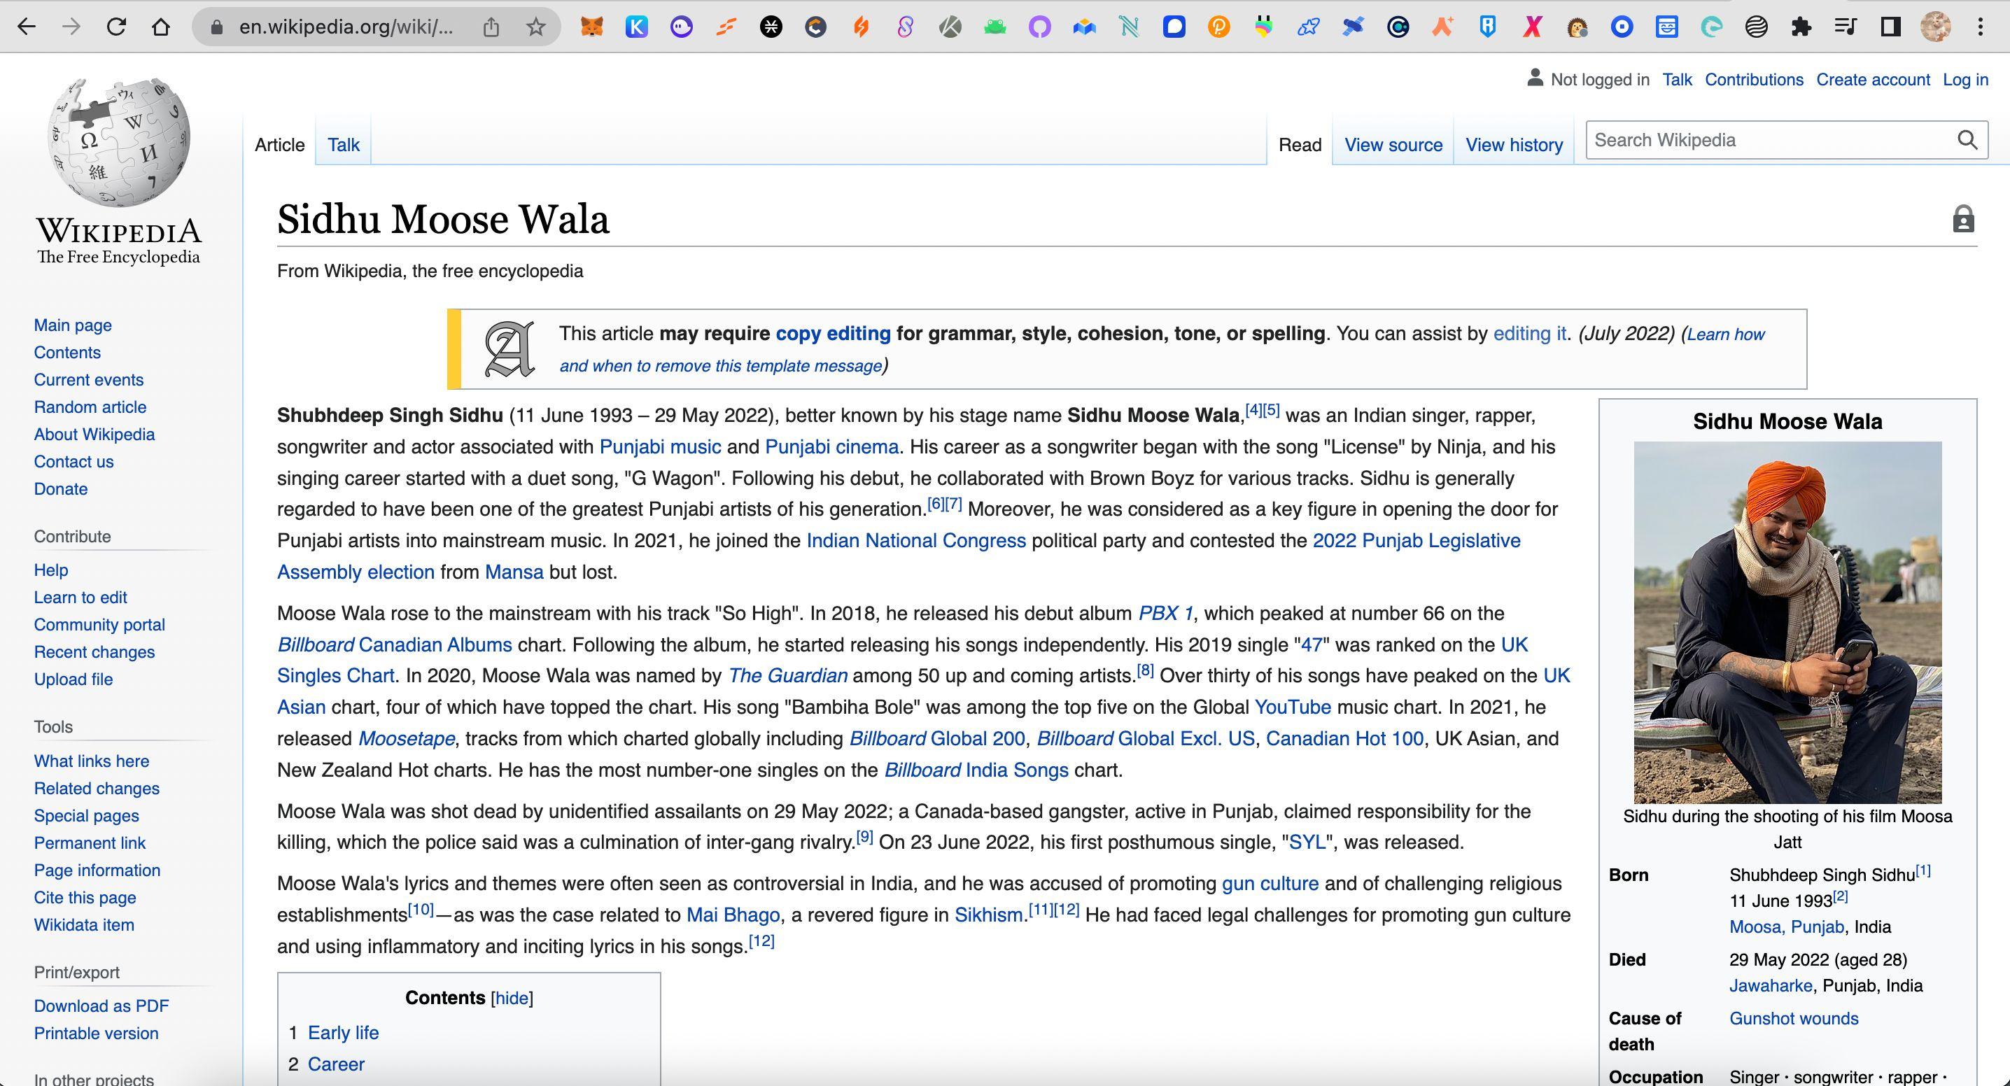Click Donate in the sidebar
Viewport: 2010px width, 1086px height.
pos(61,489)
